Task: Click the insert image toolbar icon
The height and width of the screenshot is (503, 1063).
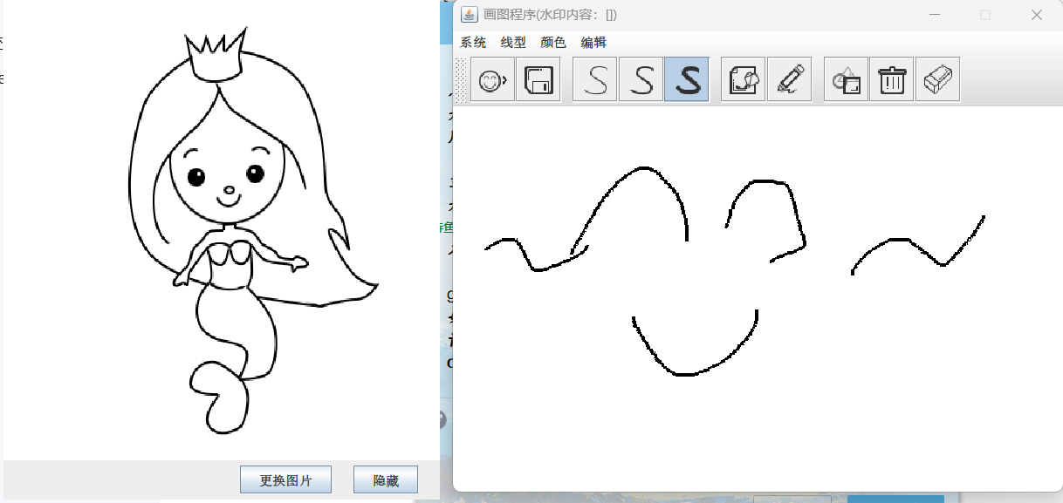Action: tap(742, 79)
